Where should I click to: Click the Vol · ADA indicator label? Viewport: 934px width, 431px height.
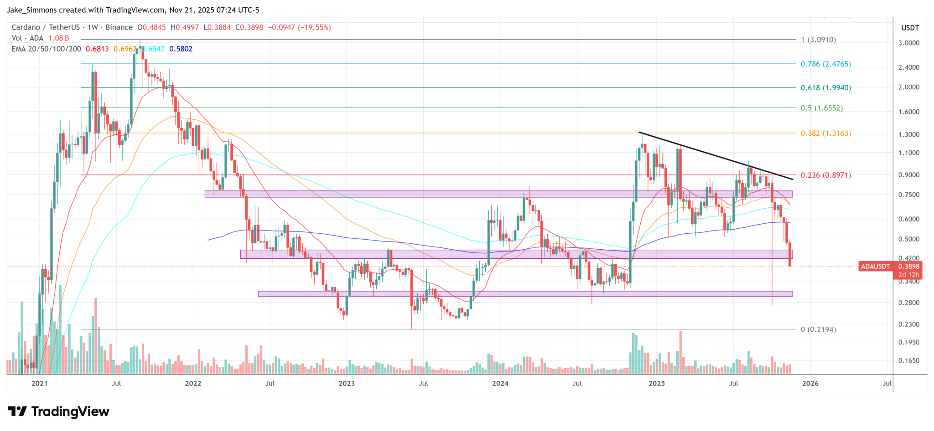[x=28, y=38]
